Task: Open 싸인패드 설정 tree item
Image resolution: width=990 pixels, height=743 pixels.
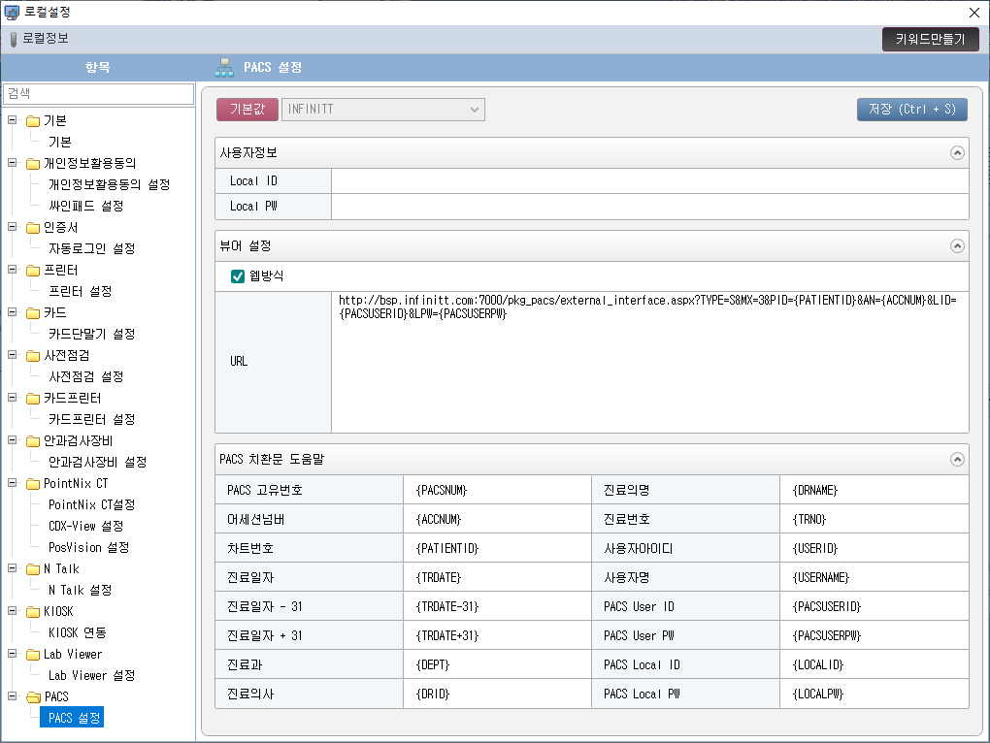Action: click(85, 207)
